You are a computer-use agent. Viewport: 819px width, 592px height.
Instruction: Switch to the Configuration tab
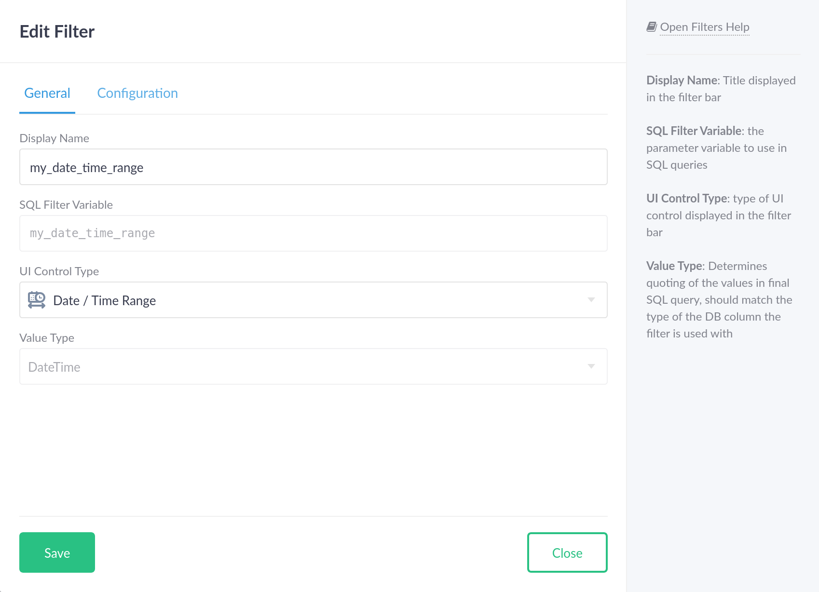pyautogui.click(x=137, y=93)
